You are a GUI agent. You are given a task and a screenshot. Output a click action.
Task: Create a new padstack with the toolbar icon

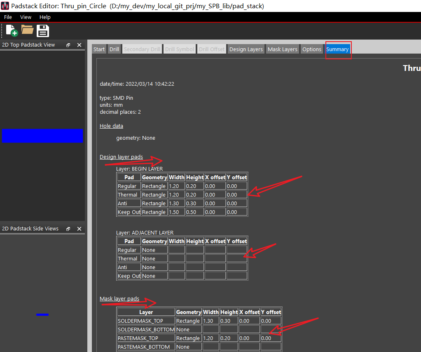coord(10,31)
